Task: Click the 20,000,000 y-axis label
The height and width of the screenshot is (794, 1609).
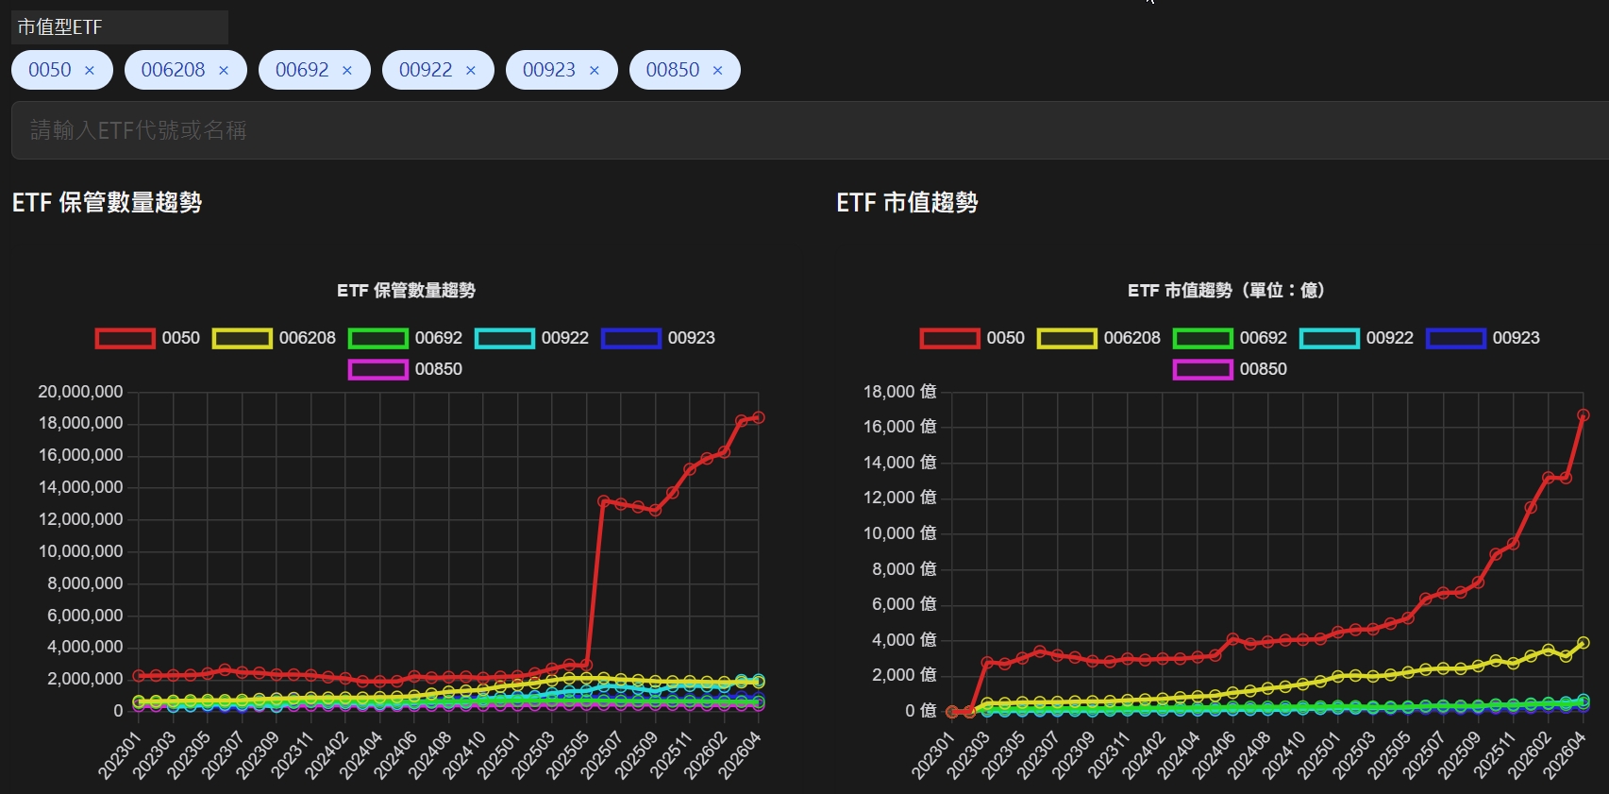Action: click(80, 391)
